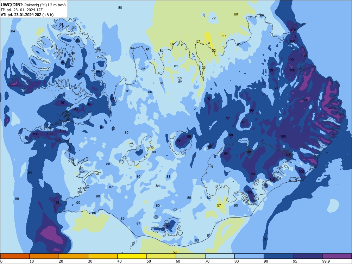Image resolution: width=352 pixels, height=264 pixels.
Task: Click the amber 30–40 legend swatch
Action: click(x=103, y=256)
